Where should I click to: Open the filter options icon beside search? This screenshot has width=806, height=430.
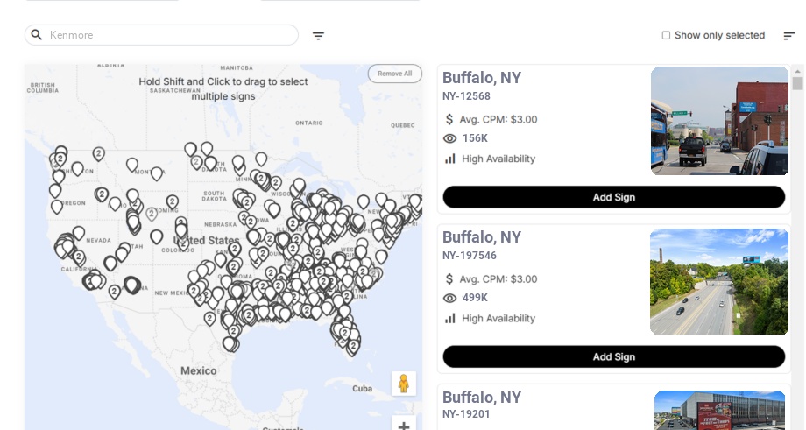click(318, 36)
